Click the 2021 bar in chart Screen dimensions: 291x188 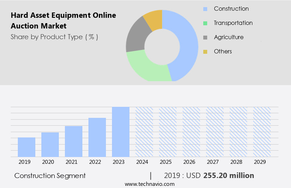[x=73, y=141]
